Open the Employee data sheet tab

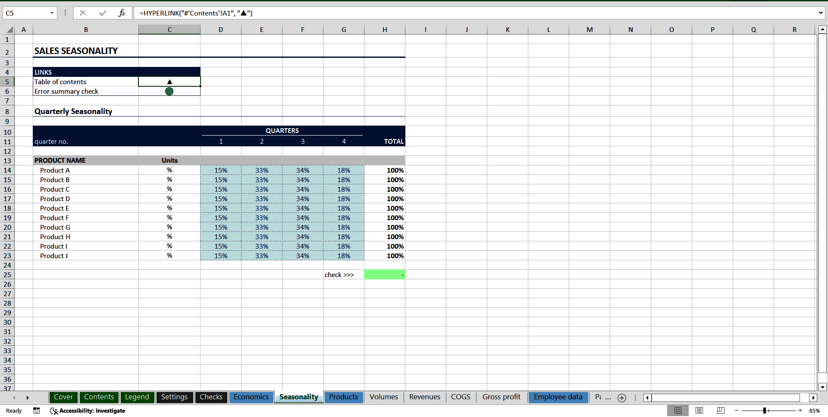tap(558, 397)
